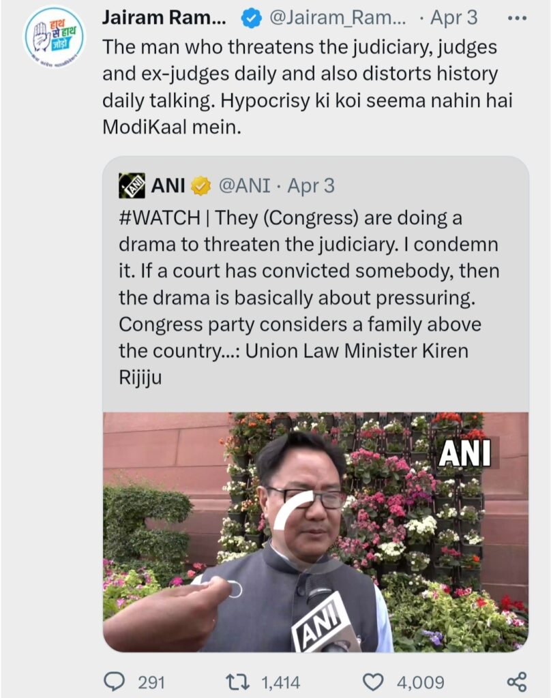Open the quoted ANI tweet text
This screenshot has height=698, width=551.
tap(309, 297)
